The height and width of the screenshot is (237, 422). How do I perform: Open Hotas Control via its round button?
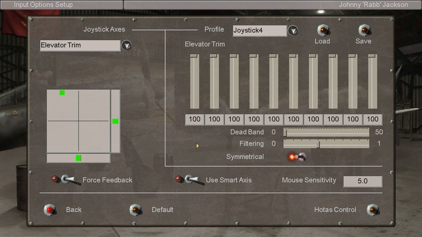click(x=372, y=210)
